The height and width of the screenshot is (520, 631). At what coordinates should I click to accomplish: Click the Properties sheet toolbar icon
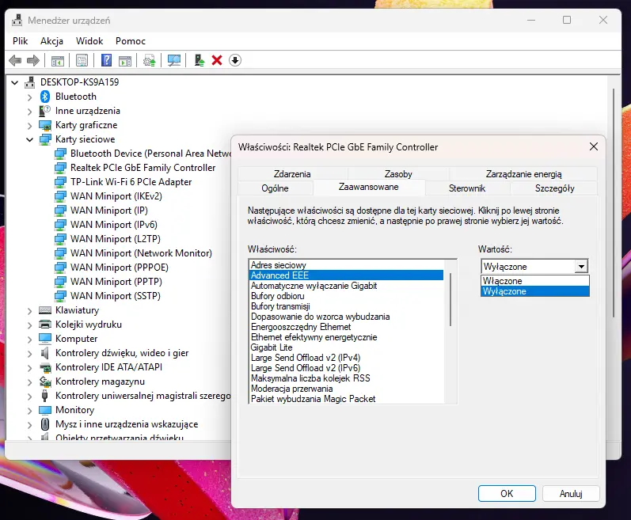pyautogui.click(x=82, y=61)
